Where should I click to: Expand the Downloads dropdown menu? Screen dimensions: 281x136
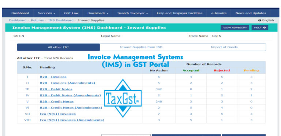[x=98, y=13]
